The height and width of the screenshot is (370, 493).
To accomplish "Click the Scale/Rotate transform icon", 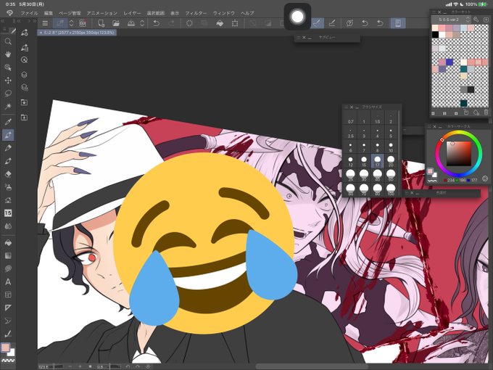I will coord(235,23).
